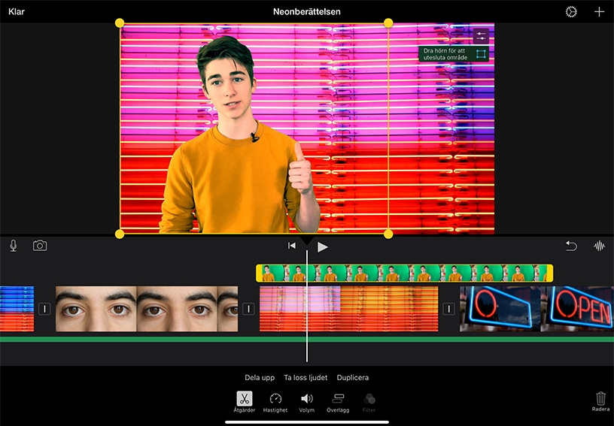This screenshot has height=426, width=614.
Task: Open green screen strength adjustment sliders icon
Action: coord(481,36)
